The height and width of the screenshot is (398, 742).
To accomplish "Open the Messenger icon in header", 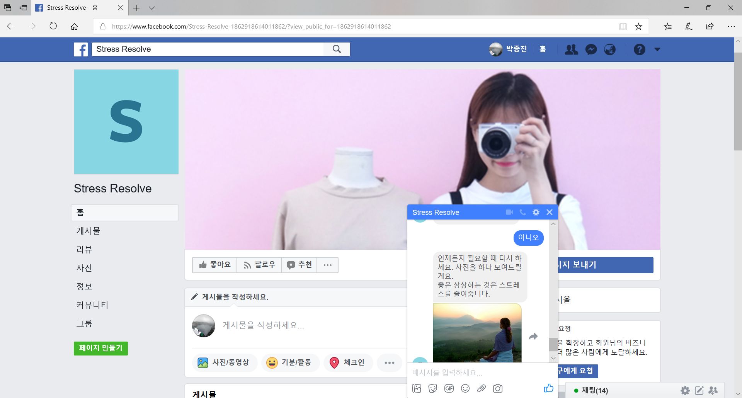I will pyautogui.click(x=591, y=49).
